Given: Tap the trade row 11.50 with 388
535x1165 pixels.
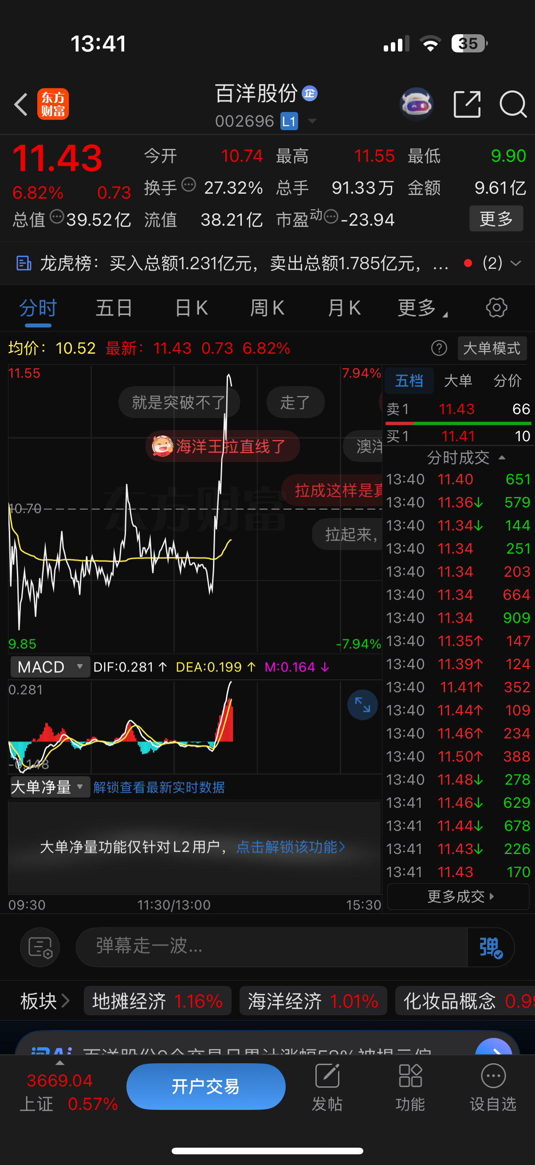Looking at the screenshot, I should tap(458, 756).
